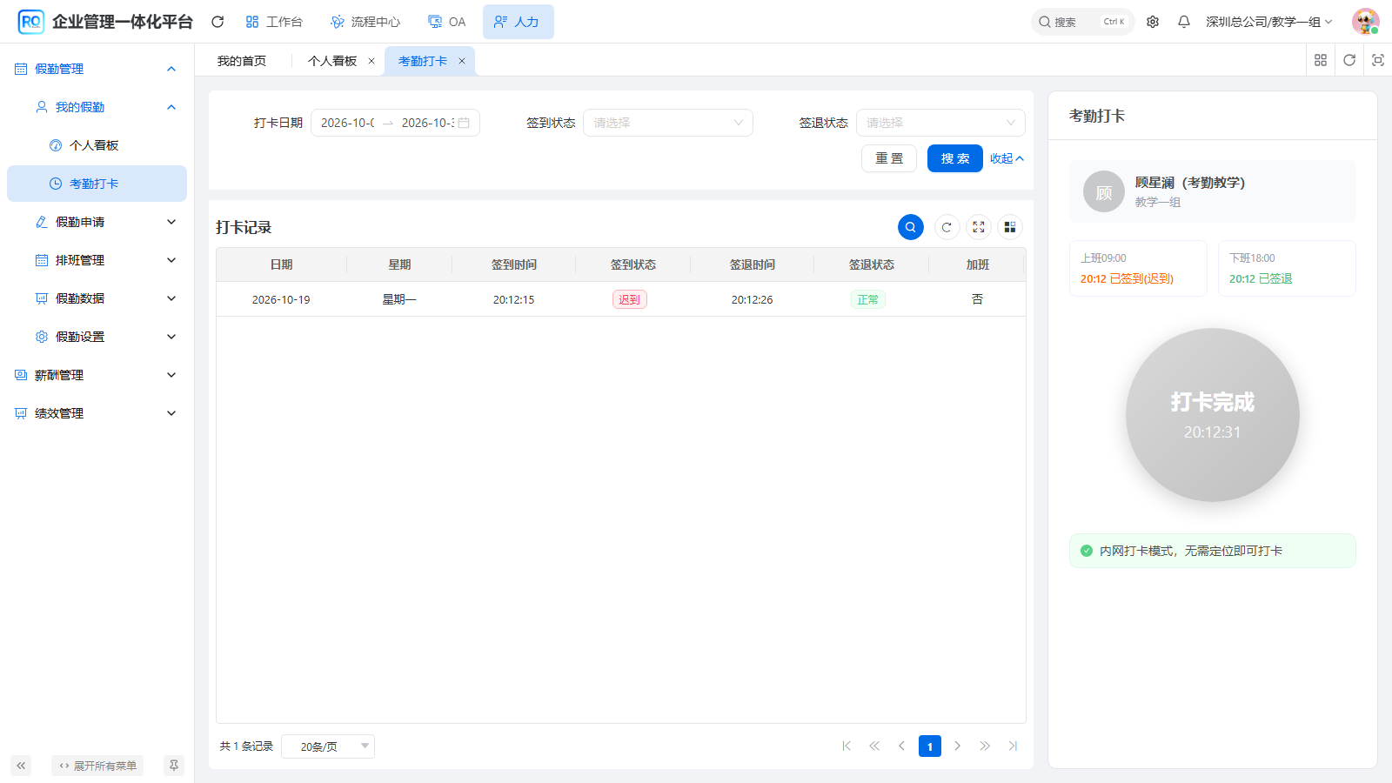
Task: Click the 签到时间 column header
Action: point(514,264)
